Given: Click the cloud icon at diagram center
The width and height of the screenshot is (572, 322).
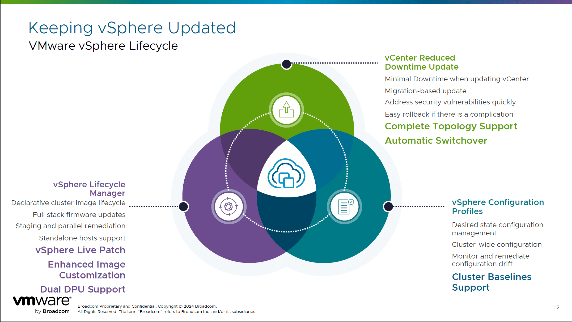Looking at the screenshot, I should (286, 173).
